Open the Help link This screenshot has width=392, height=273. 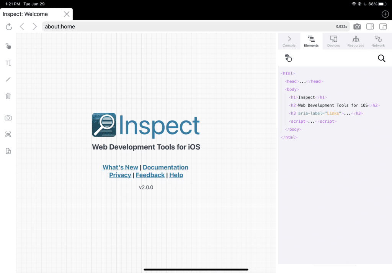tap(176, 175)
